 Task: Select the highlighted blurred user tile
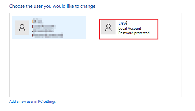coord(49,28)
